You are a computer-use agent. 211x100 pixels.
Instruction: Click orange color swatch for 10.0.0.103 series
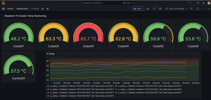116,89
